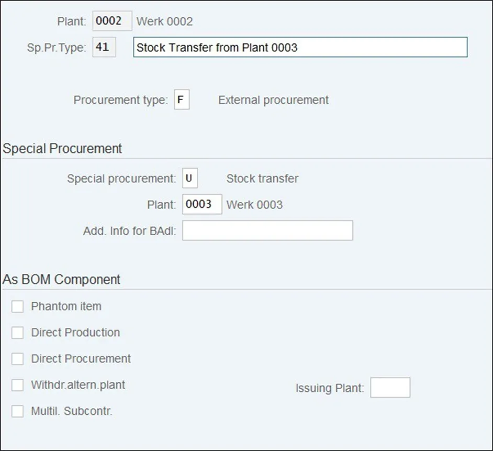Check the Direct Procurement checkbox
493x451 pixels.
tap(18, 359)
